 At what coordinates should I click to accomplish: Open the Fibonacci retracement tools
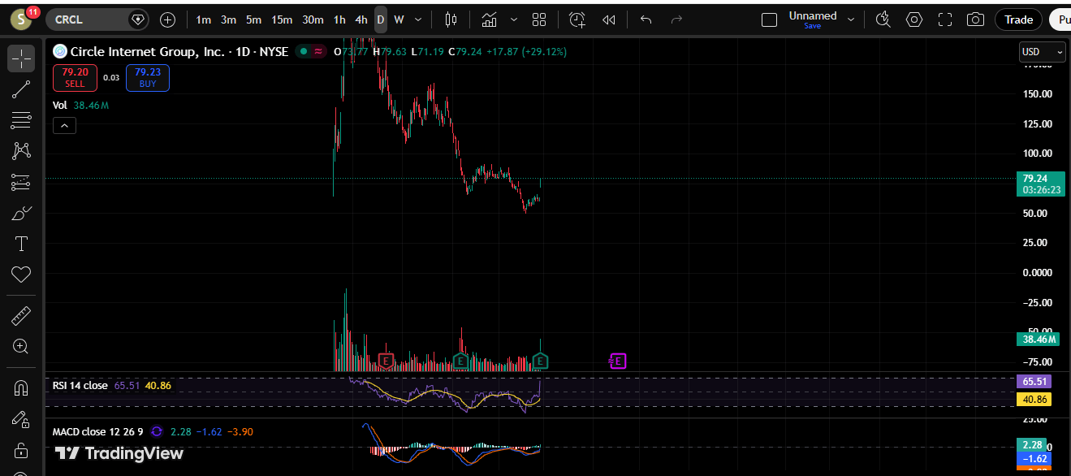21,121
